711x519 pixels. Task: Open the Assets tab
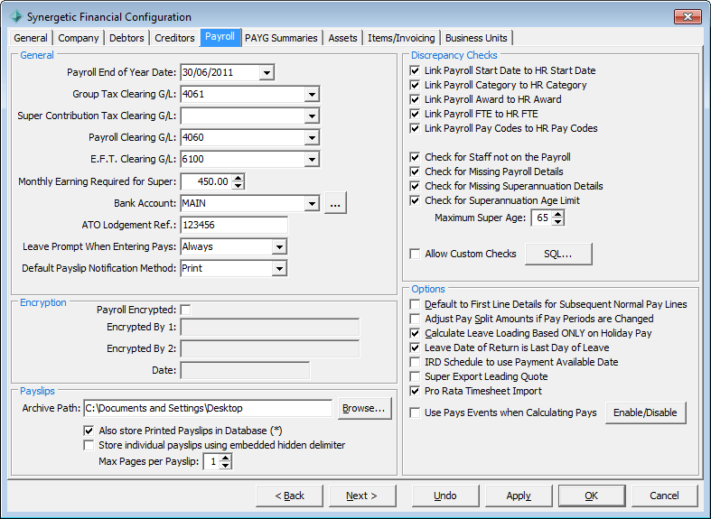point(342,38)
